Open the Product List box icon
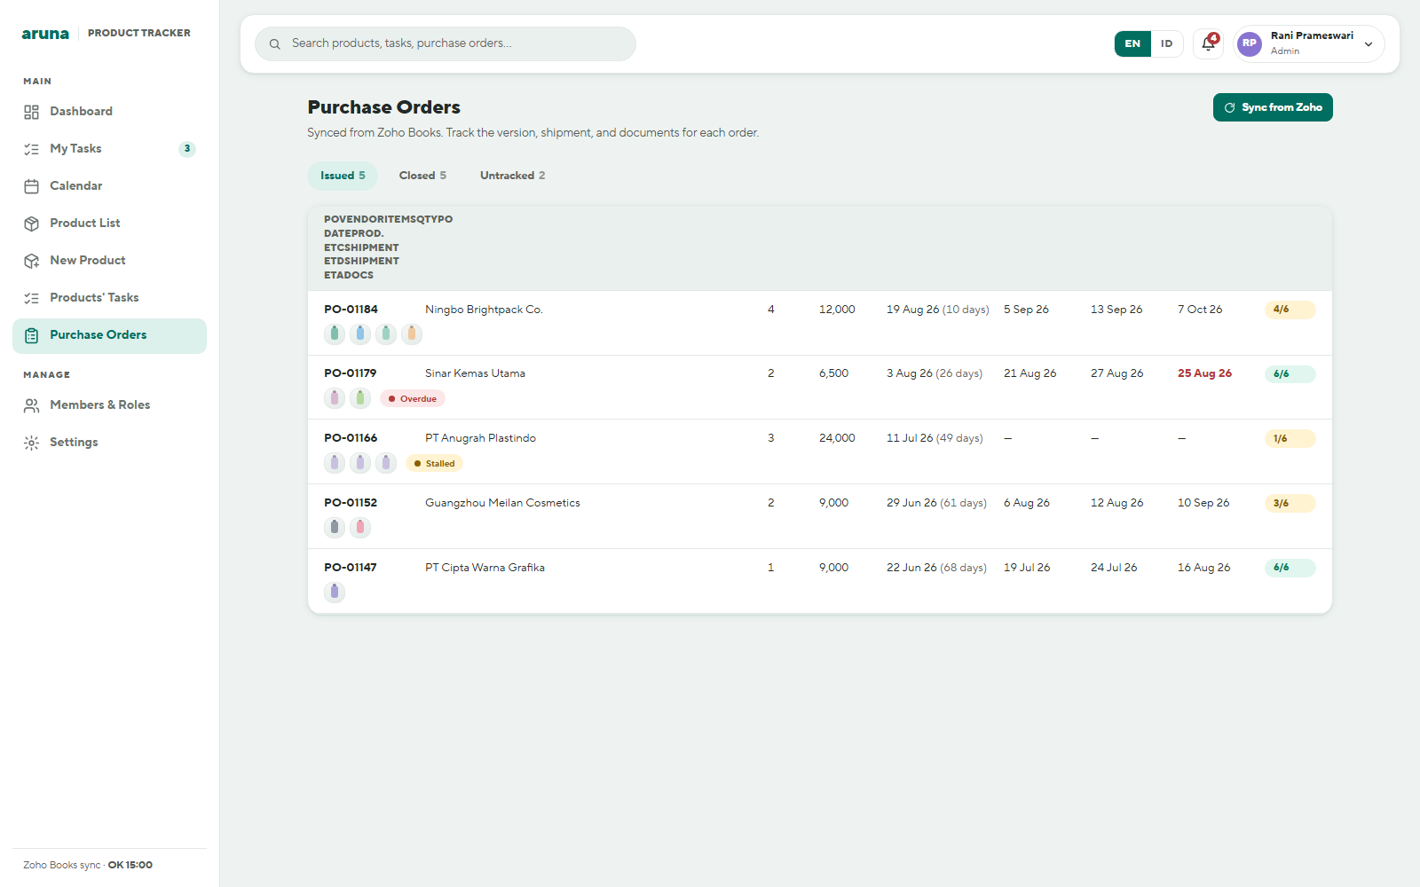 [32, 224]
